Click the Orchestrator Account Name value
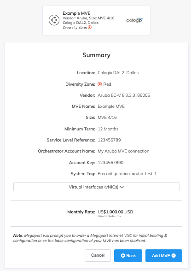191x271 pixels. (123, 151)
